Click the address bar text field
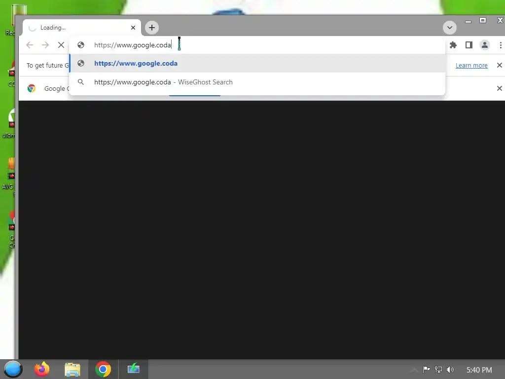This screenshot has width=505, height=379. [x=257, y=45]
